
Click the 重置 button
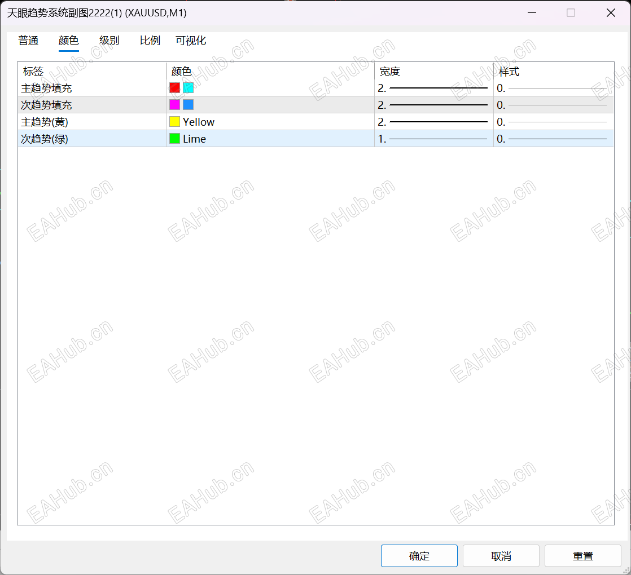coord(582,556)
